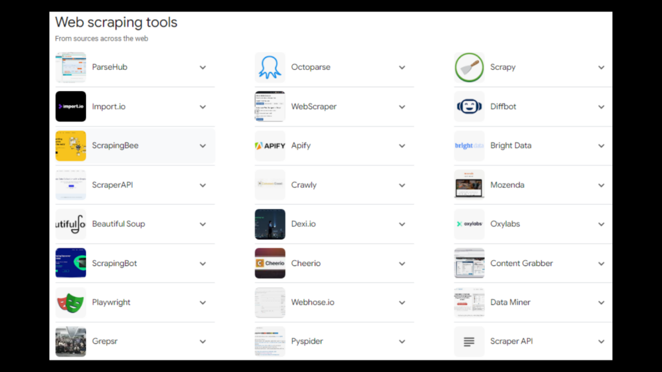Click the ScrapingBot logo icon
This screenshot has width=662, height=372.
click(x=70, y=263)
